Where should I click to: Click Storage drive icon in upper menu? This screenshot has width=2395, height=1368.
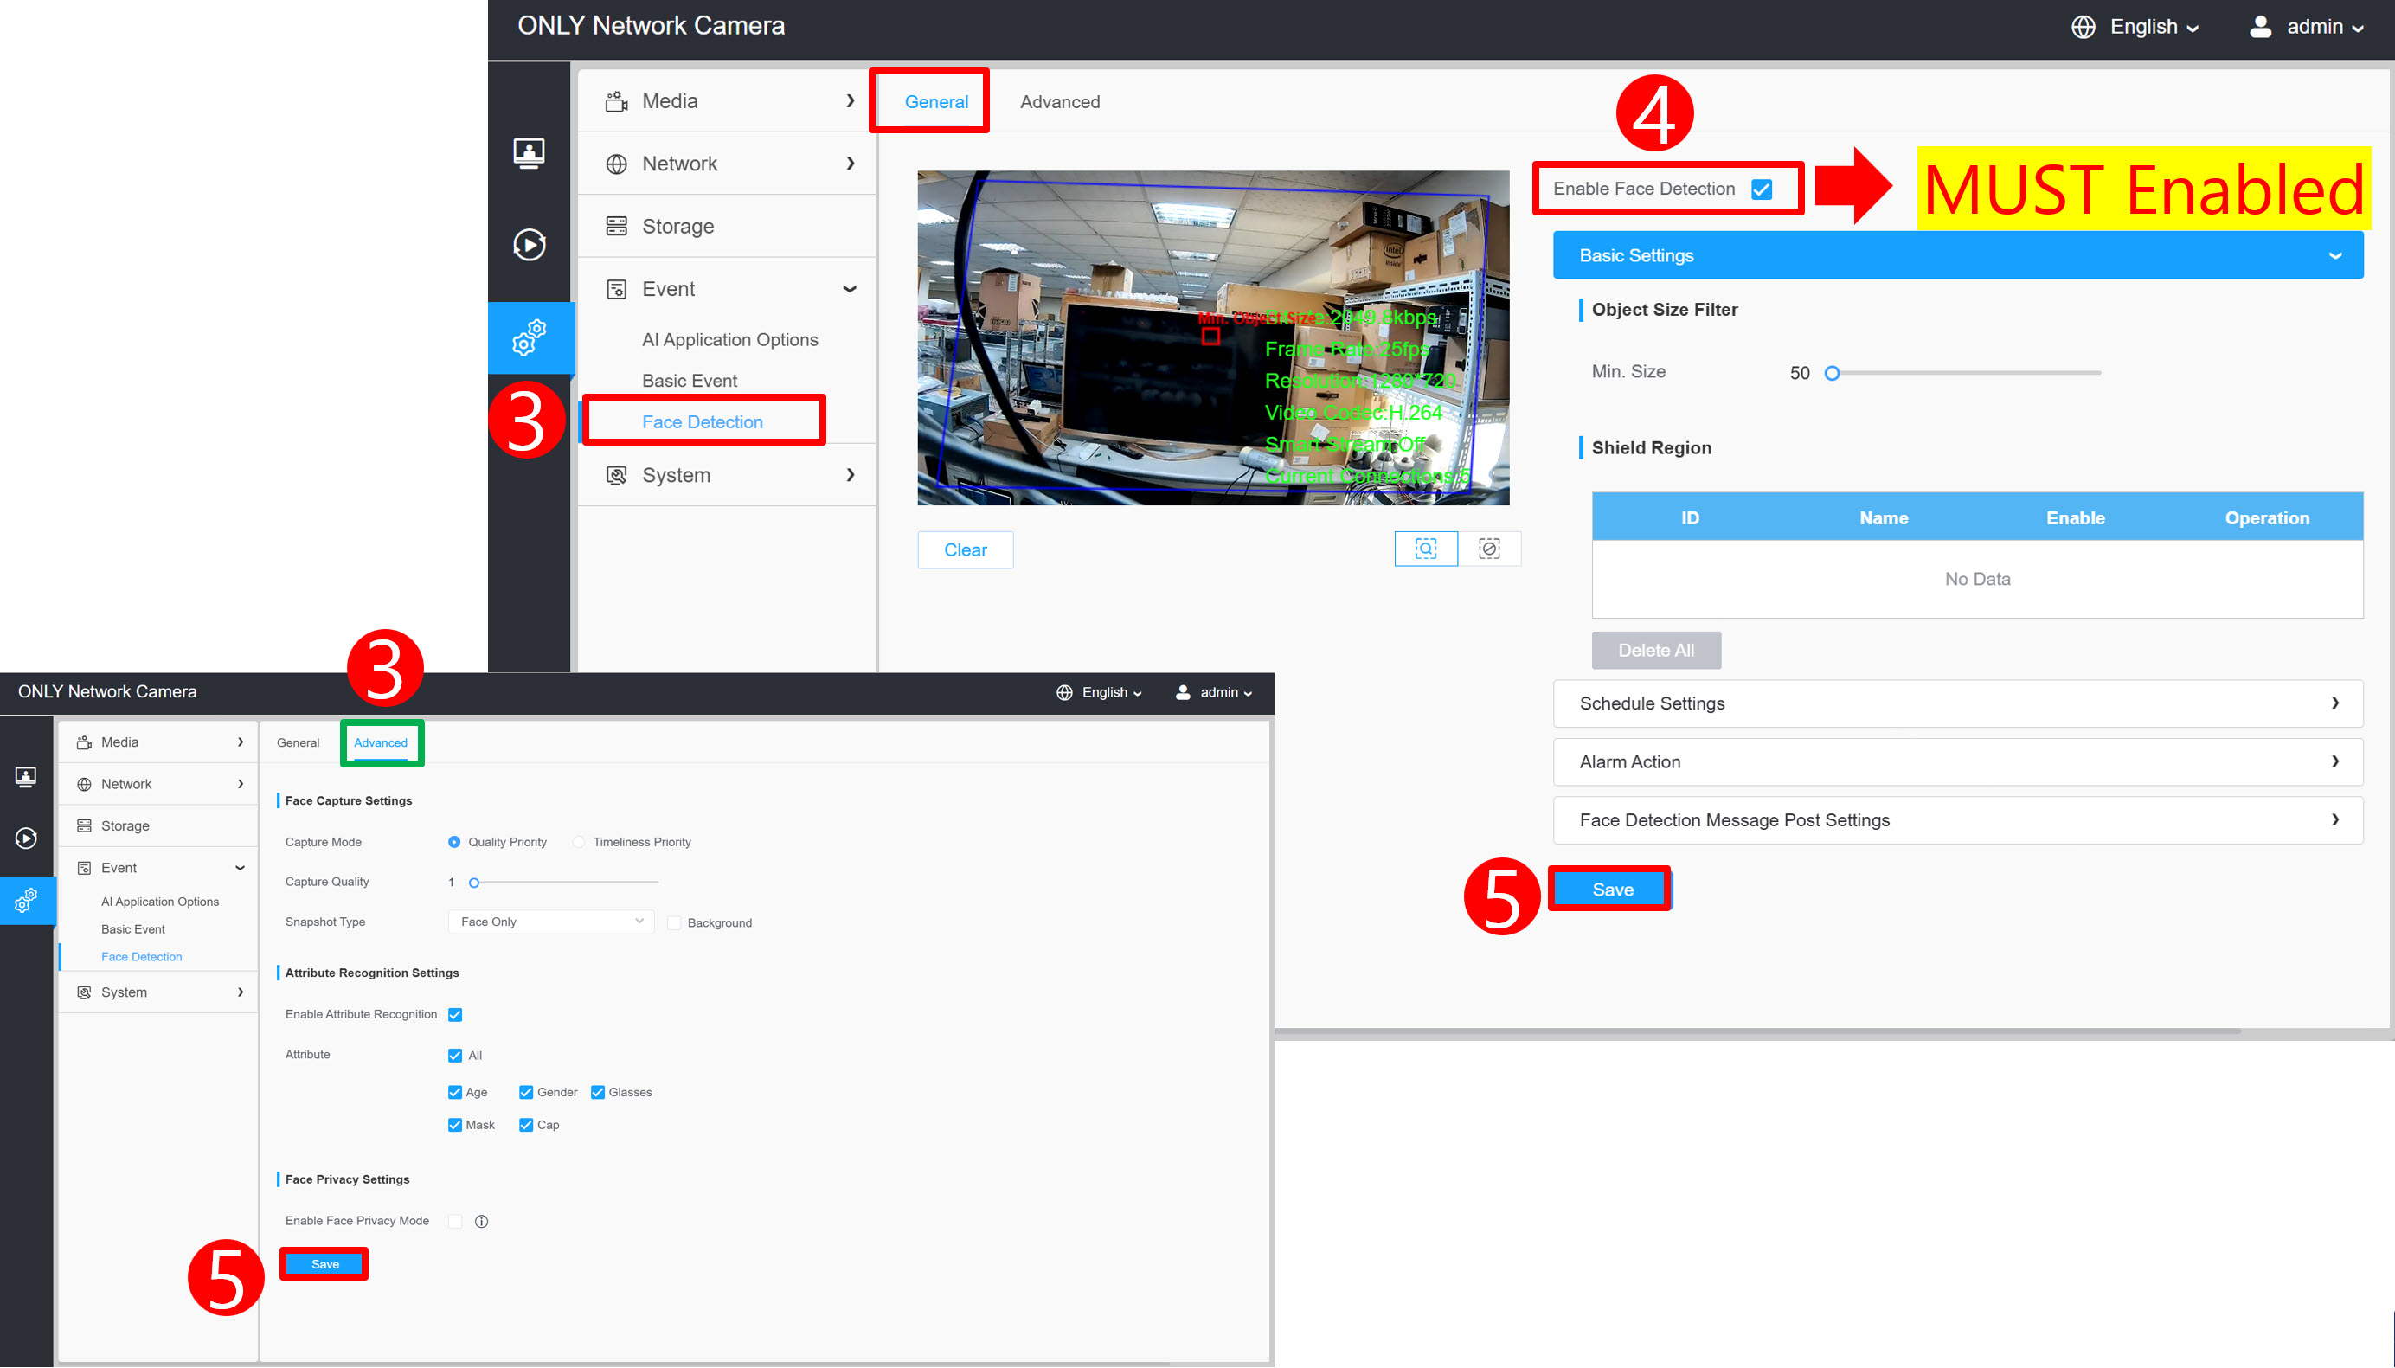click(x=616, y=226)
